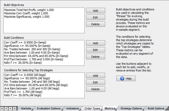The image size is (169, 111).
Task: Delete a build objective entry
Action: point(95,24)
